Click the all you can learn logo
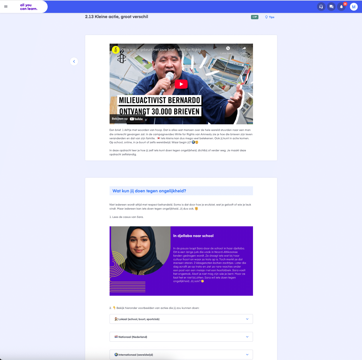Viewport: 362px width, 360px height. pyautogui.click(x=29, y=7)
